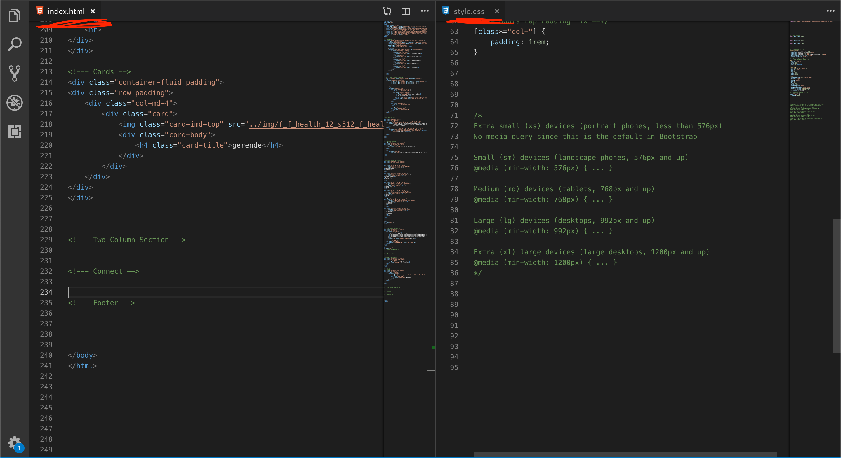Click the style.css vertical scrollbar thumb
The width and height of the screenshot is (841, 458).
836,286
